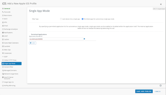Screen dimensions: 166x95
Task: Close the Add iOS Profile dialog
Action: click(x=161, y=4)
